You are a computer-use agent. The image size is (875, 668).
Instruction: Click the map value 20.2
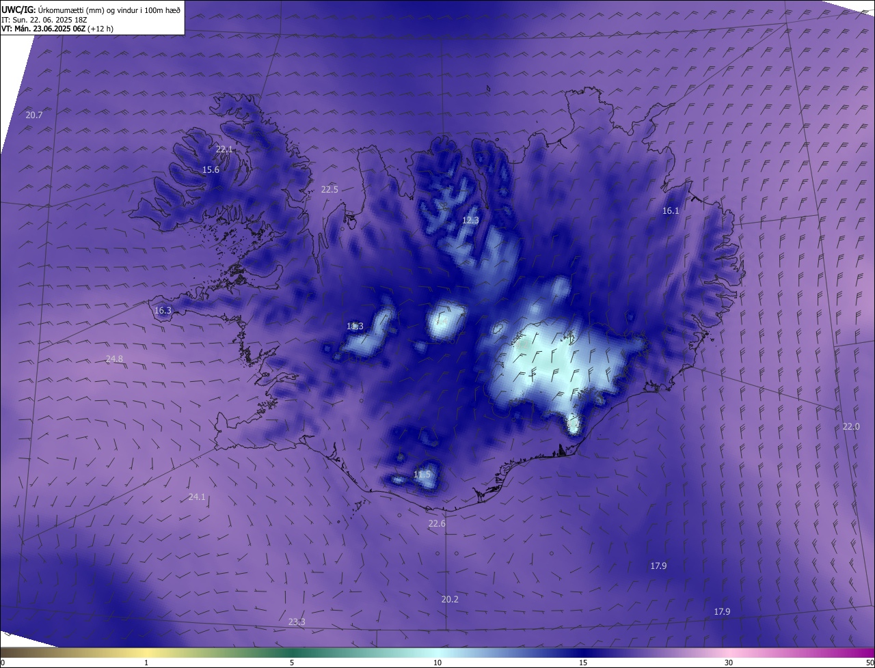click(450, 599)
